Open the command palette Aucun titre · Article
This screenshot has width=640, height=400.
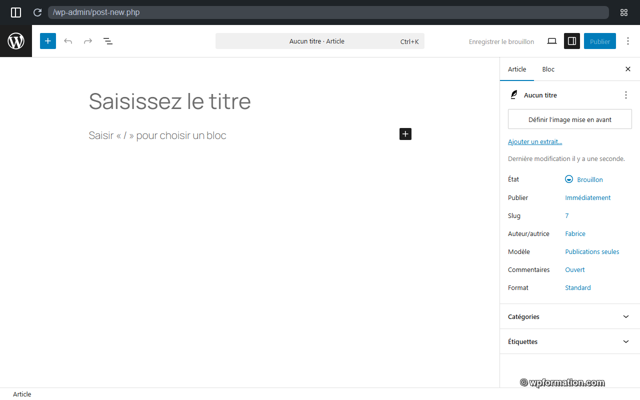pyautogui.click(x=320, y=41)
